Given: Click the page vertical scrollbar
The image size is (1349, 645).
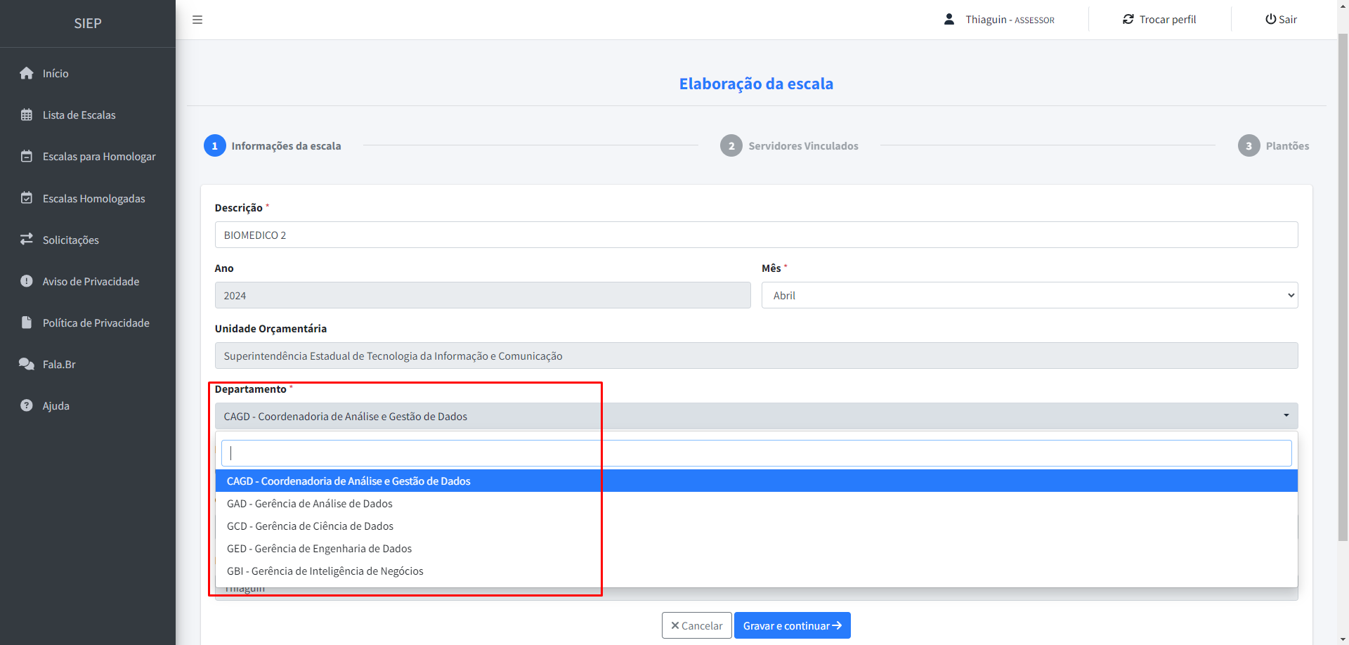Looking at the screenshot, I should pyautogui.click(x=1343, y=287).
